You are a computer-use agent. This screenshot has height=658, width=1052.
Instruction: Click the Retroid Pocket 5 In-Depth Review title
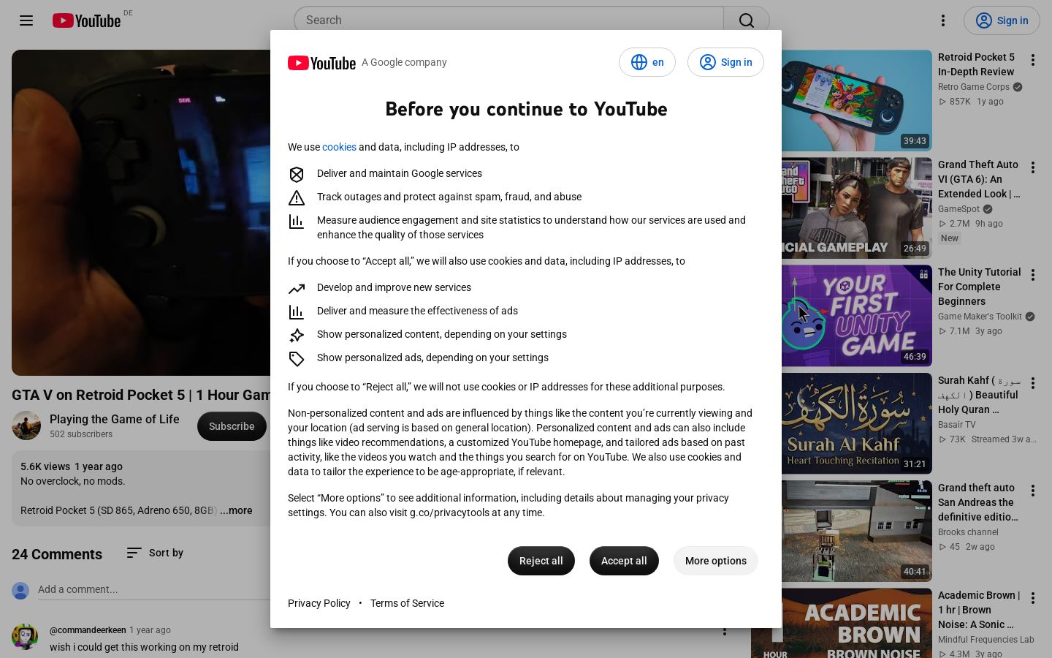pyautogui.click(x=976, y=64)
